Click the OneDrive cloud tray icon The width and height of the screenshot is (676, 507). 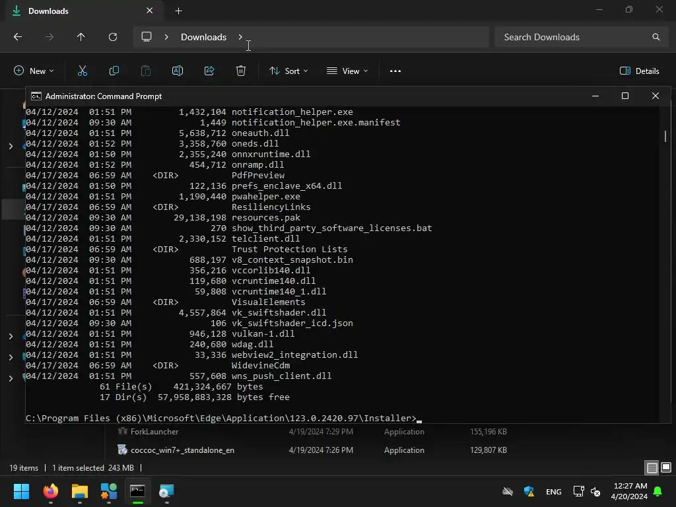[x=508, y=491]
